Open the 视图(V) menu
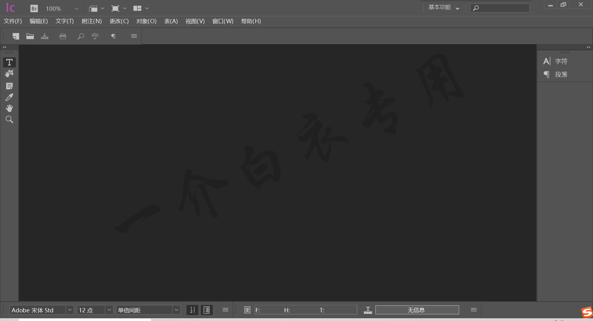The height and width of the screenshot is (321, 593). click(195, 21)
